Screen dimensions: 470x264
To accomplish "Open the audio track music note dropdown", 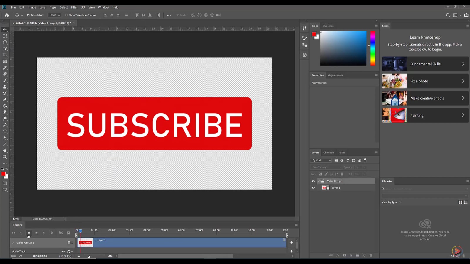I will 70,251.
